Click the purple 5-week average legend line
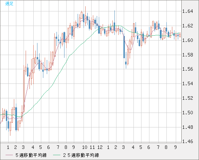The width and height of the screenshot is (199, 160). pos(9,155)
